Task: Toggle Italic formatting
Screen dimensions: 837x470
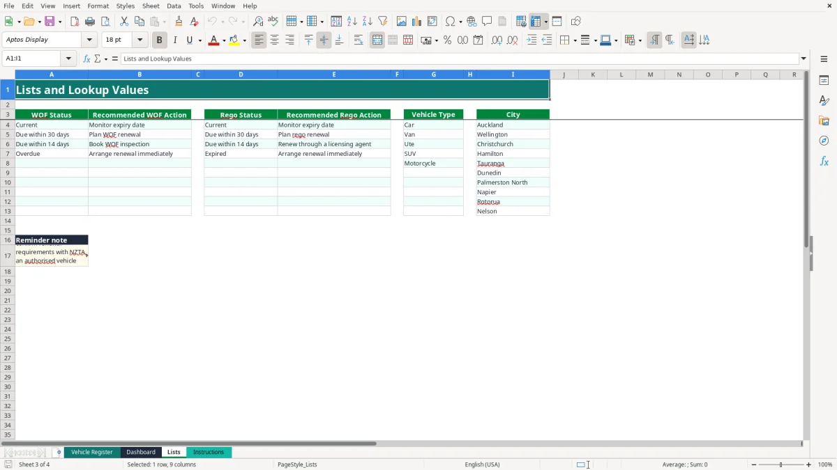Action: coord(174,40)
